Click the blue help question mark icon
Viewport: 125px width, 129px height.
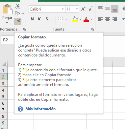20,109
